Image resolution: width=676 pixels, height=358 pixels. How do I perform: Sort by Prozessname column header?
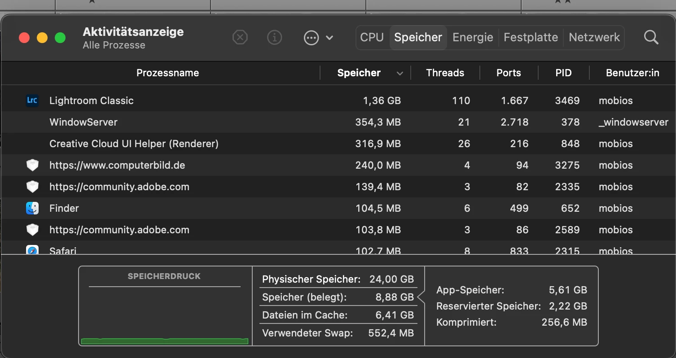167,73
